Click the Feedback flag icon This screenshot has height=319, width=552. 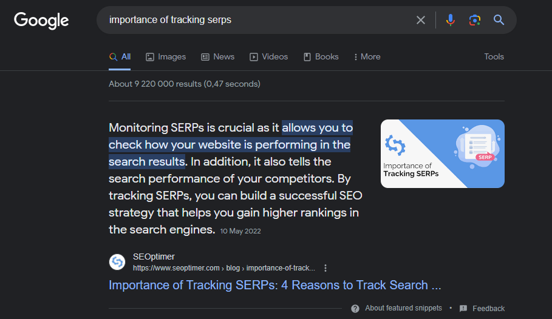[x=463, y=308]
